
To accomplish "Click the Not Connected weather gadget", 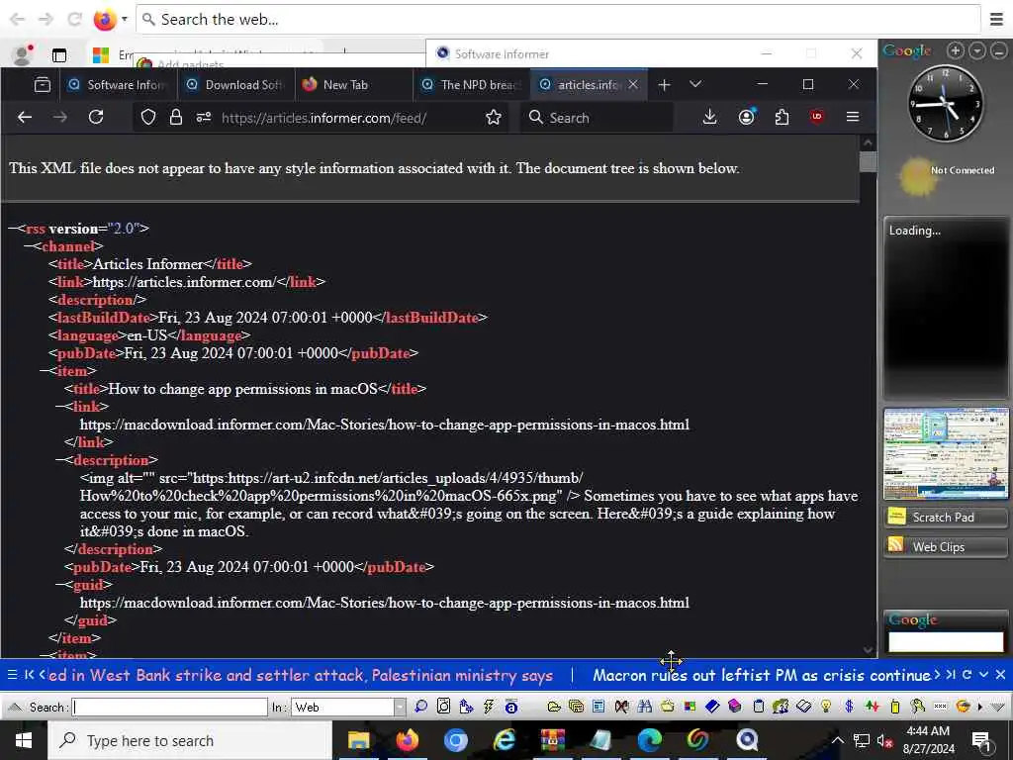I will (947, 176).
